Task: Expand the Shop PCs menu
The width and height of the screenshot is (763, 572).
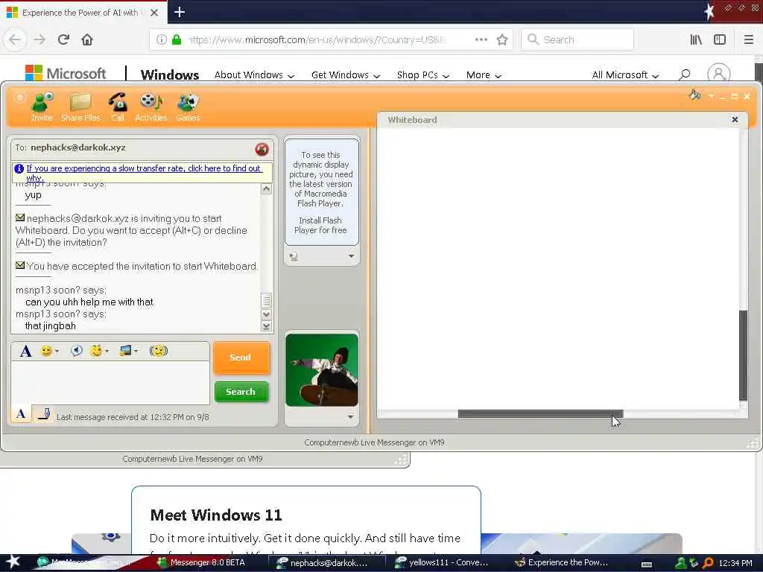Action: point(423,75)
